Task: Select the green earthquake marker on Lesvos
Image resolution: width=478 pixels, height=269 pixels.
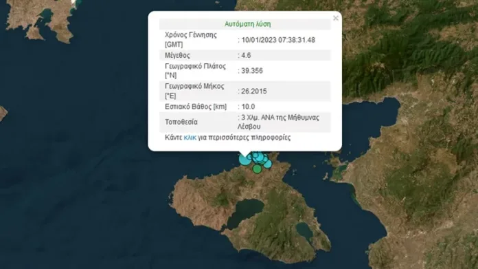Action: [x=257, y=169]
